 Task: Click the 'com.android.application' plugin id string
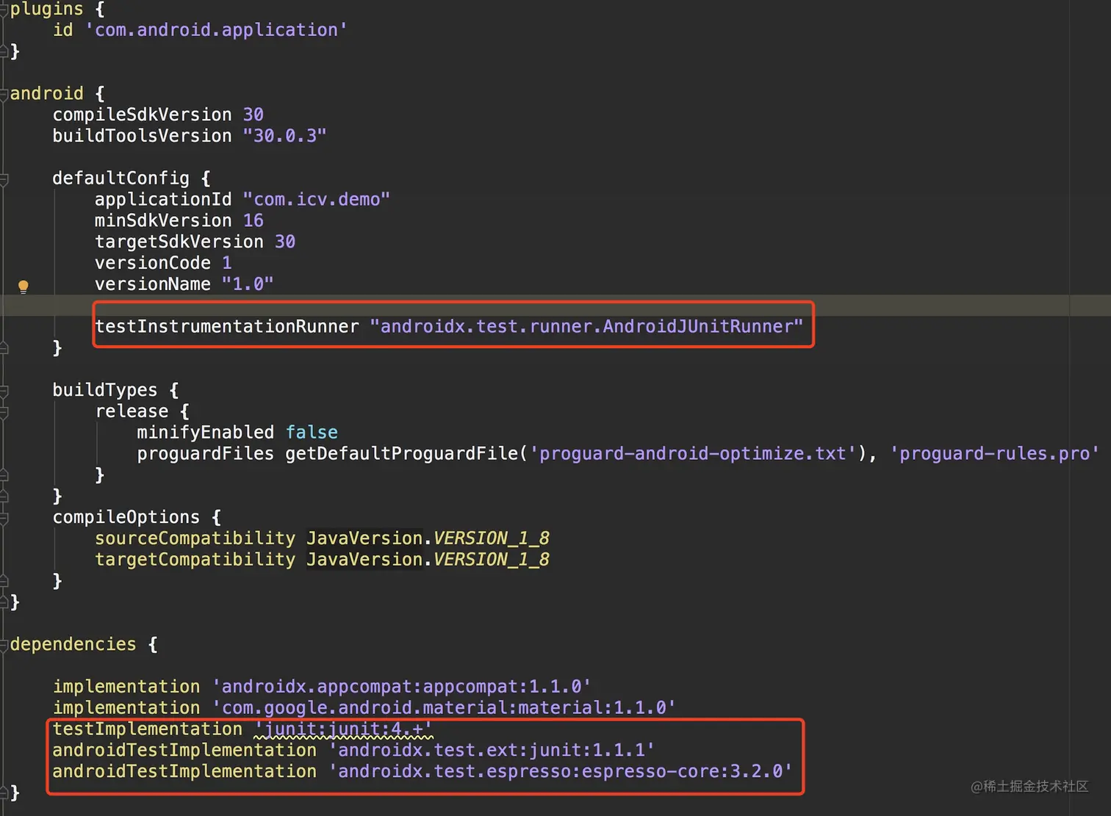pyautogui.click(x=216, y=30)
